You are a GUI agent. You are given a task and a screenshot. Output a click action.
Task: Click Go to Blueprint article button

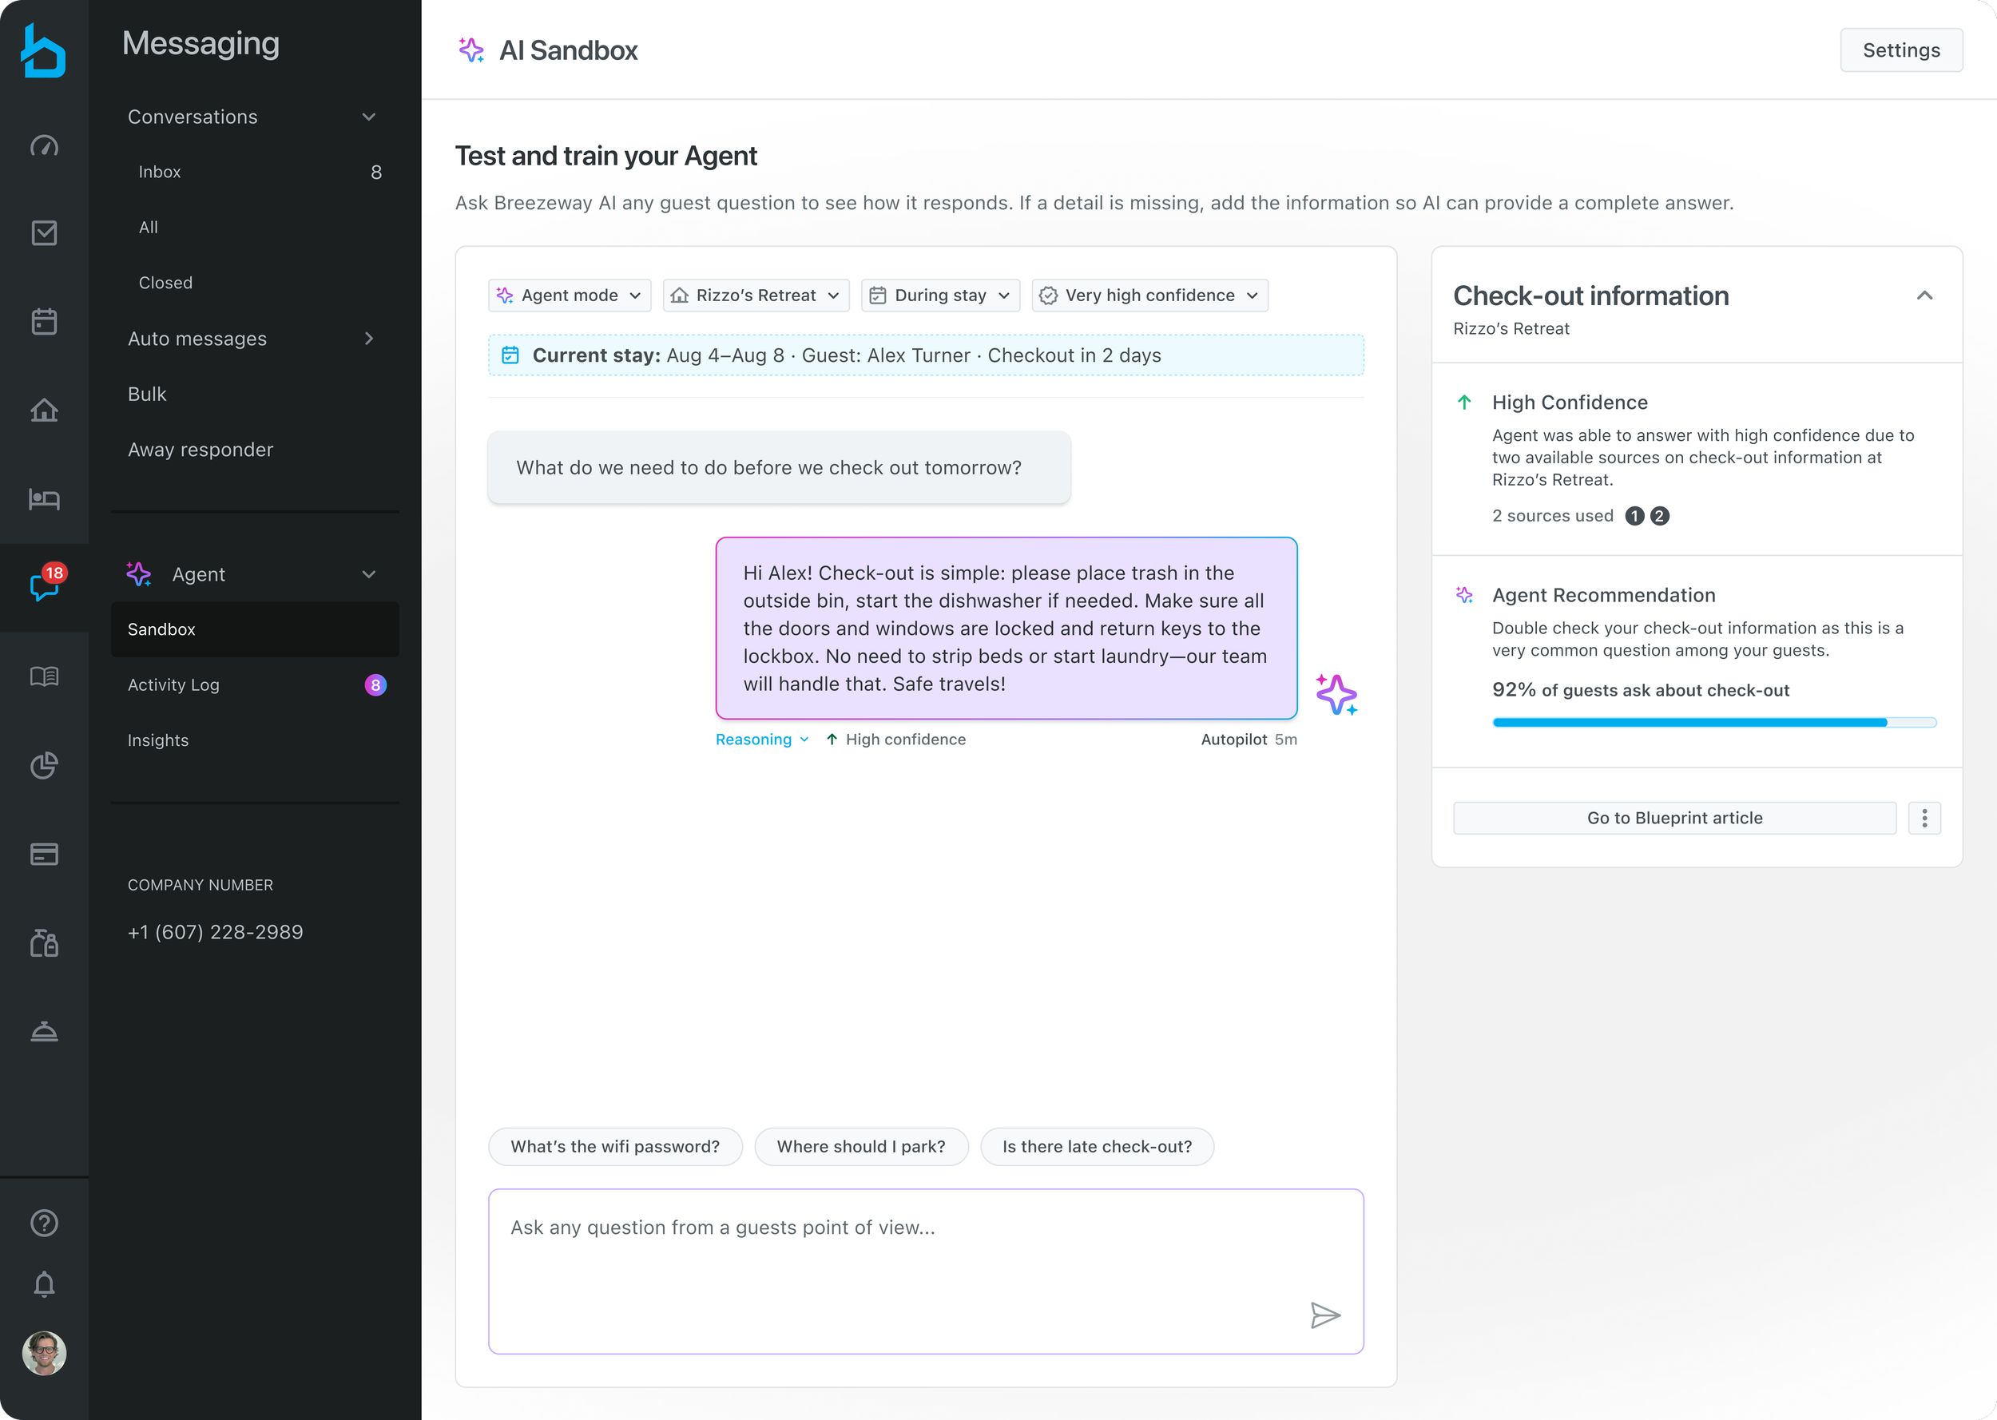click(1674, 818)
